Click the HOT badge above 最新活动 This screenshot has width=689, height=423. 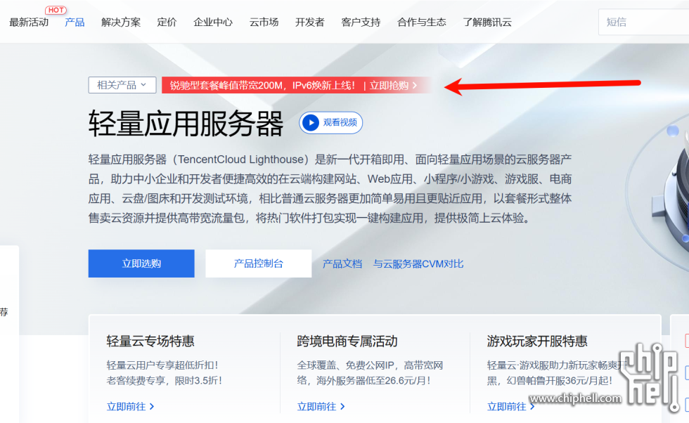56,10
